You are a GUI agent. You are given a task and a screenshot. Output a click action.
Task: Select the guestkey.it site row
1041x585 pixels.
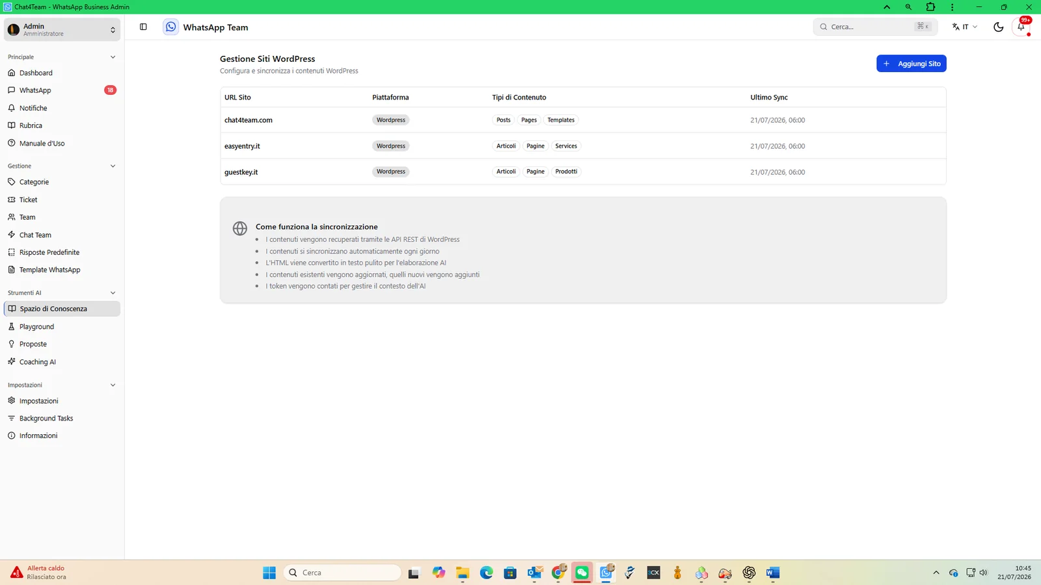(583, 172)
